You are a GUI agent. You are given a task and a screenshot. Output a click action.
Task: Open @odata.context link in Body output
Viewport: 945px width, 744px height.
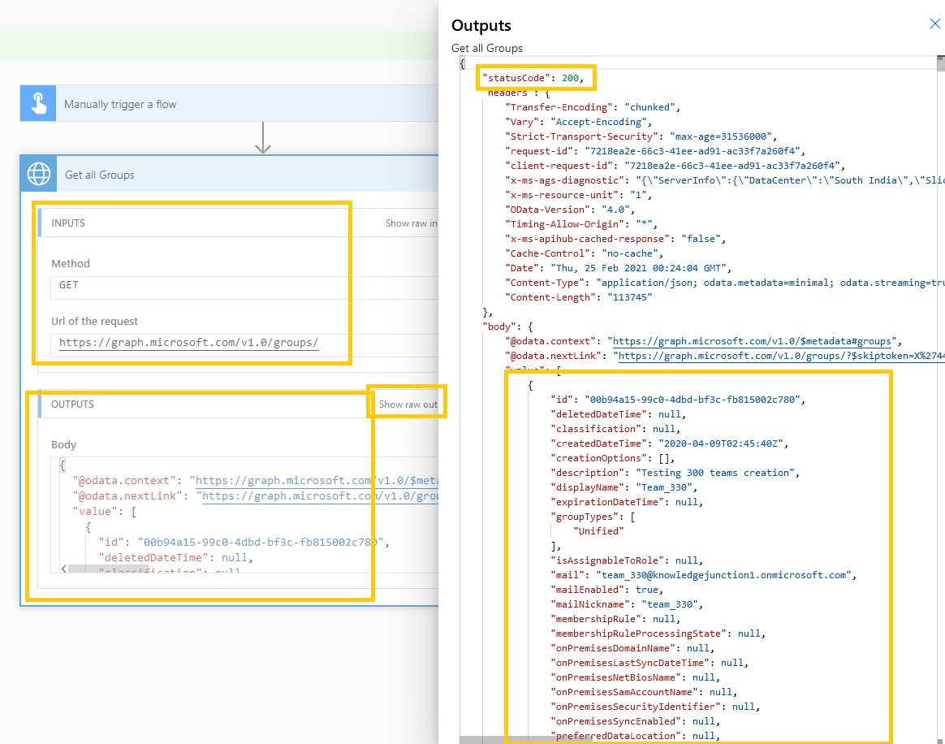click(317, 481)
